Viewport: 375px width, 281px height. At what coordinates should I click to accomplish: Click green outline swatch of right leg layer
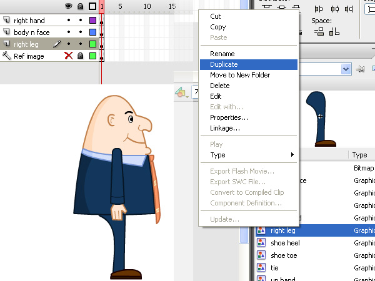click(92, 44)
